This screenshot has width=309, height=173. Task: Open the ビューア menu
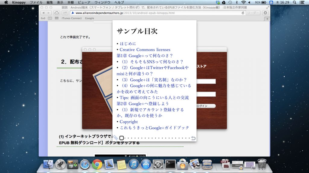click(84, 2)
